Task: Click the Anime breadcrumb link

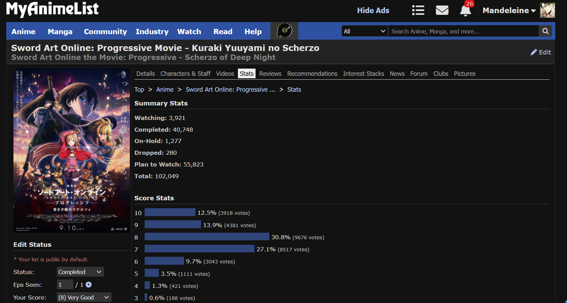Action: click(165, 90)
